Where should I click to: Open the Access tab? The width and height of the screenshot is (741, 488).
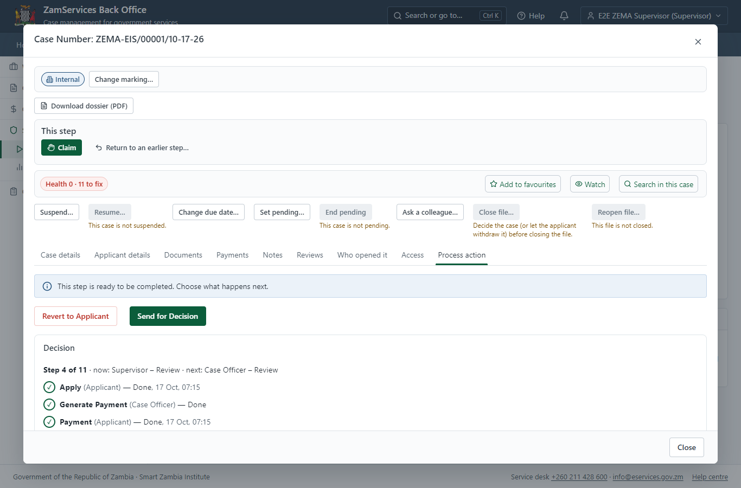tap(412, 255)
